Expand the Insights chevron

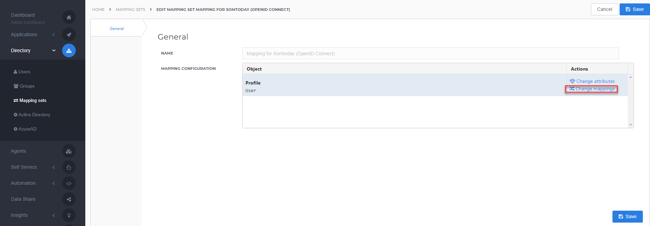(x=54, y=215)
